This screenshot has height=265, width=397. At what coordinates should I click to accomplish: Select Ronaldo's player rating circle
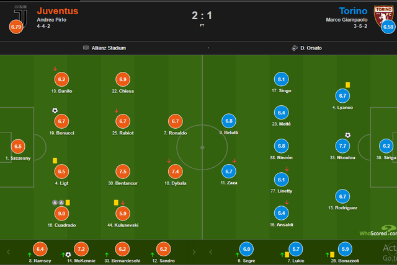point(175,121)
